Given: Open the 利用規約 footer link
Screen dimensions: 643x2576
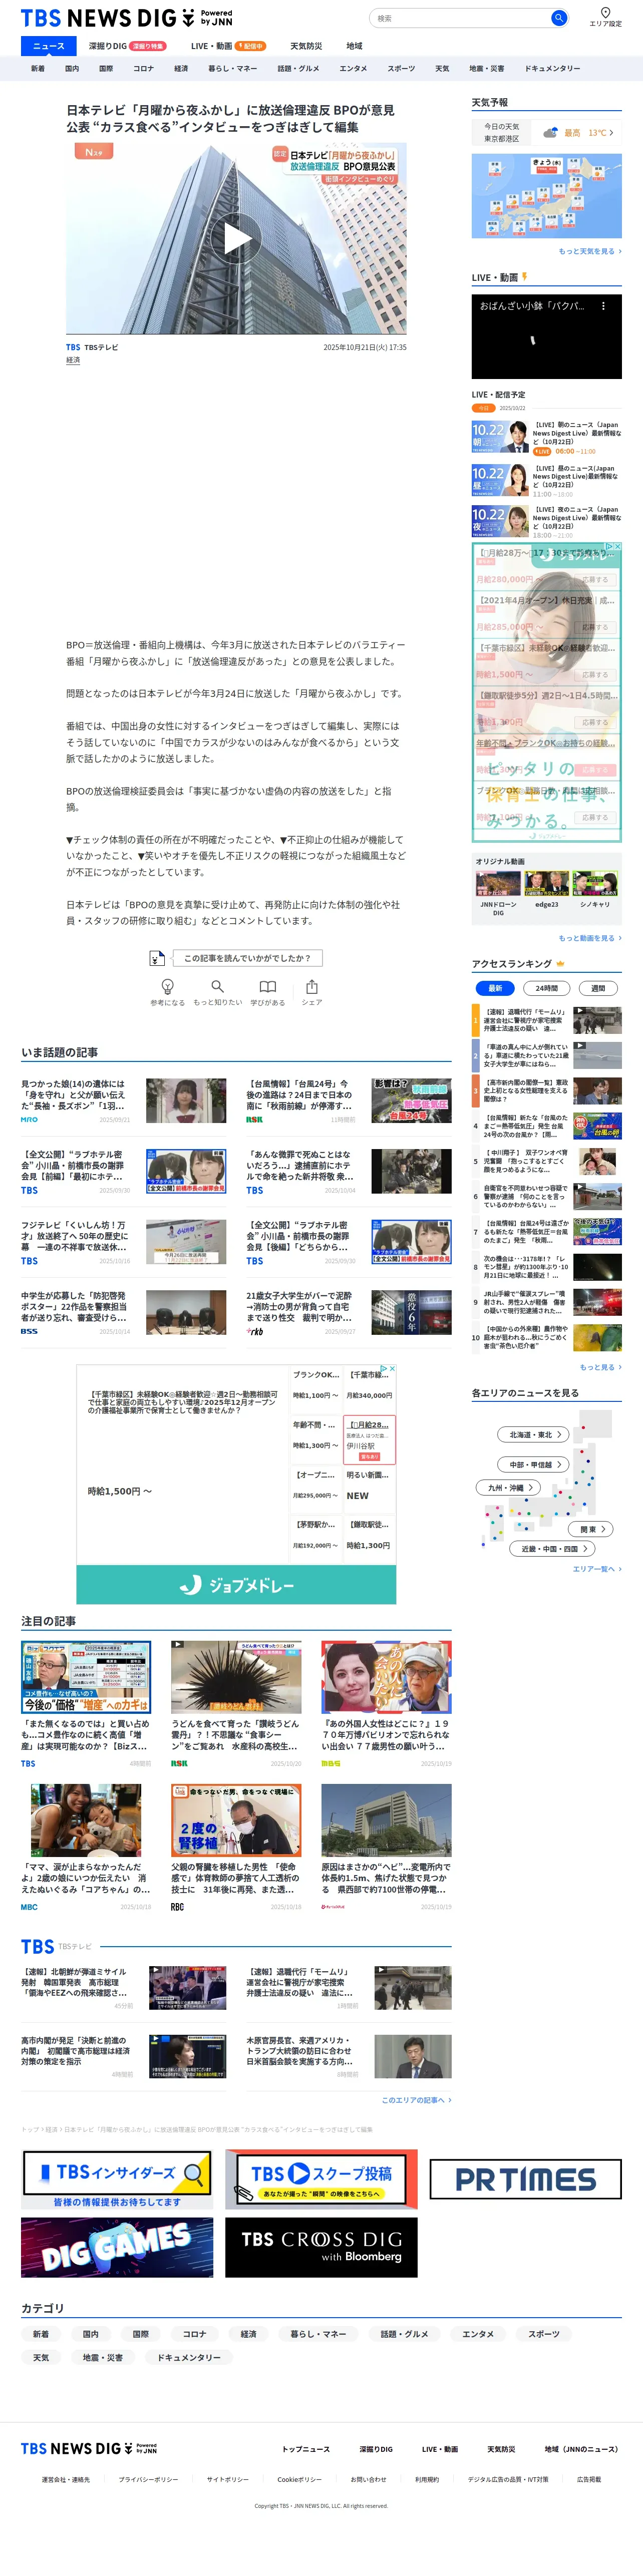Looking at the screenshot, I should coord(427,2480).
